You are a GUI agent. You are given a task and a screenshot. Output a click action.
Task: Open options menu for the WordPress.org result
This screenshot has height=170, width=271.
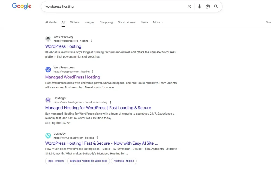point(91,41)
